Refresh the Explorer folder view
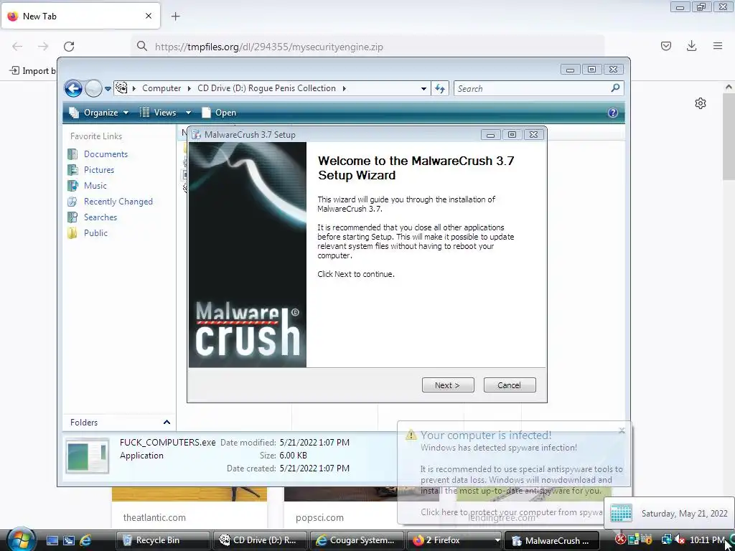This screenshot has width=735, height=551. click(440, 88)
